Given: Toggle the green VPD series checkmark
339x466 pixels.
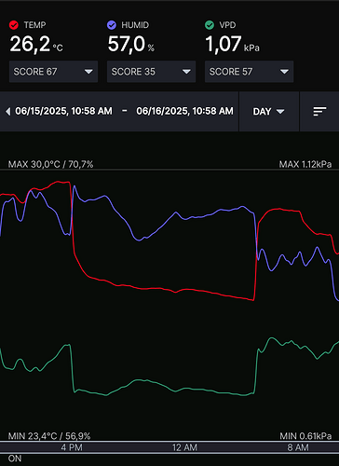Looking at the screenshot, I should click(x=210, y=25).
